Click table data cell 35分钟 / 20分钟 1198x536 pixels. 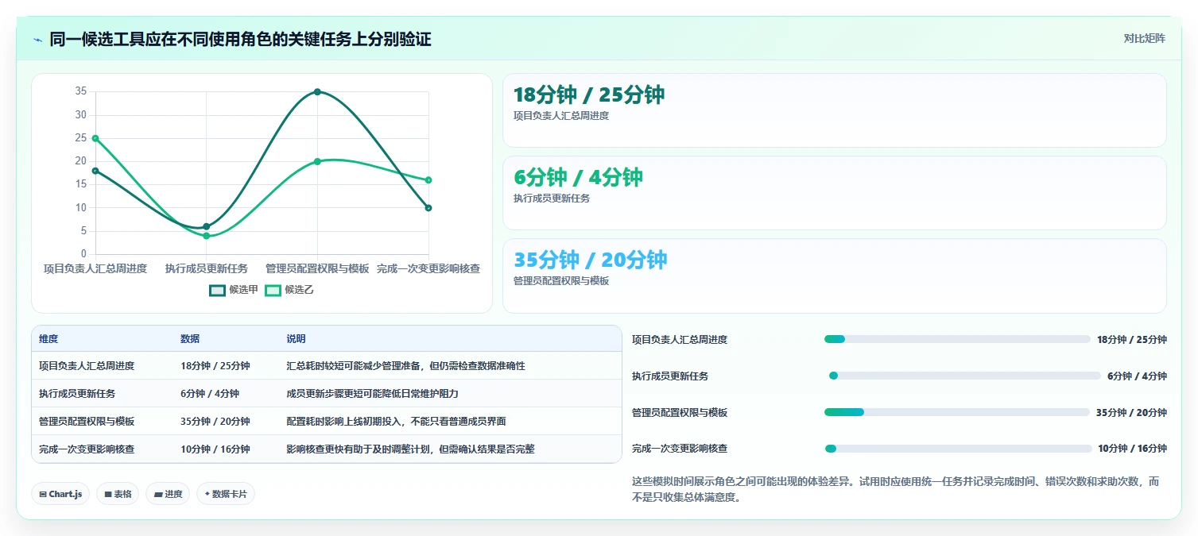pyautogui.click(x=215, y=421)
